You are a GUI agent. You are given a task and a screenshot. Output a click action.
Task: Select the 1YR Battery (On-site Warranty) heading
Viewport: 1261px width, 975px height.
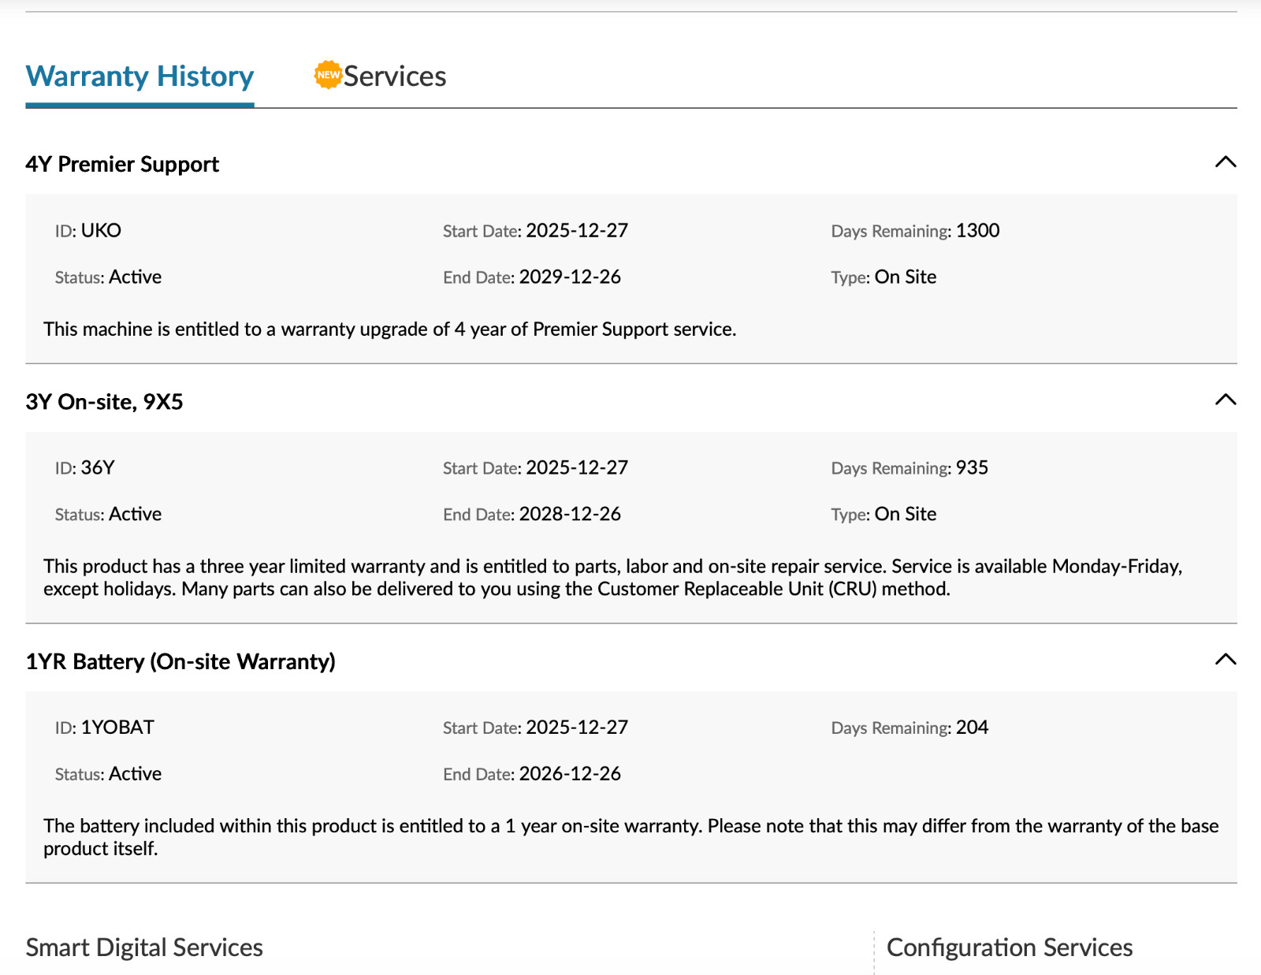point(180,661)
